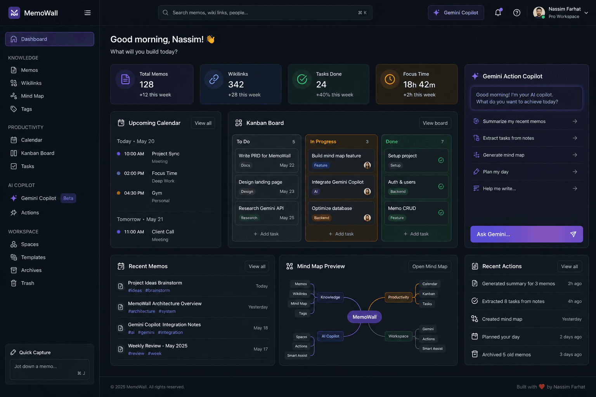Viewport: 596px width, 397px height.
Task: Toggle the Memo CRUD done checkmark
Action: point(441,212)
